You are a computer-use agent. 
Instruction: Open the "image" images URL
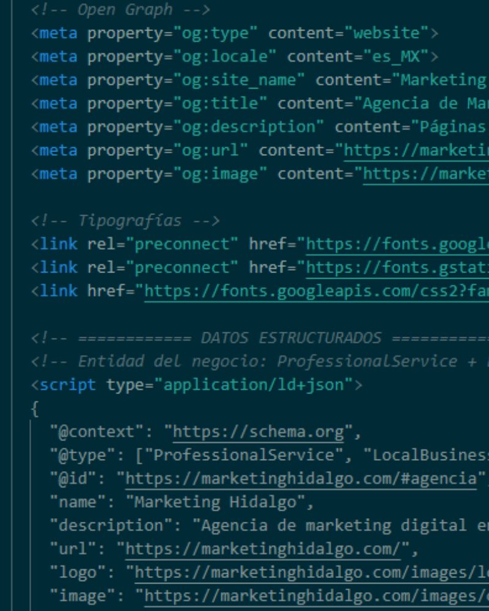317,596
